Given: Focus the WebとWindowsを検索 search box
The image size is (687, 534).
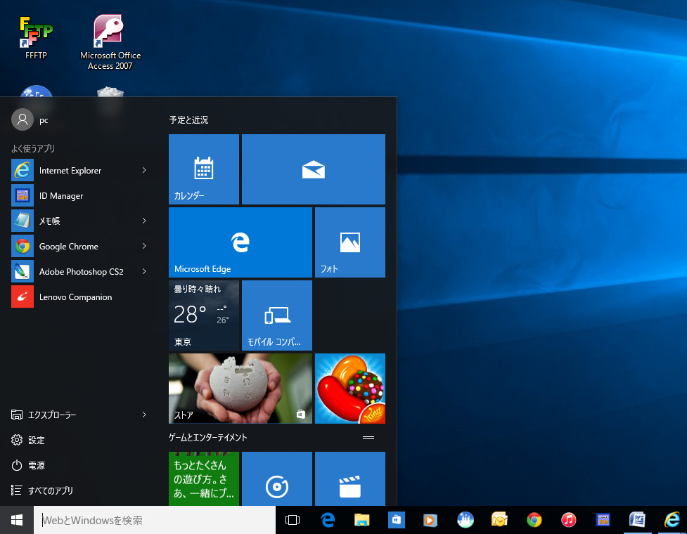Looking at the screenshot, I should click(x=155, y=520).
